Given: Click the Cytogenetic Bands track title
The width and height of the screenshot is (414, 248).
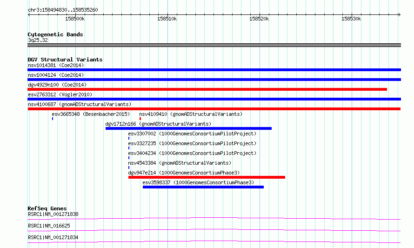Looking at the screenshot, I should [x=55, y=34].
